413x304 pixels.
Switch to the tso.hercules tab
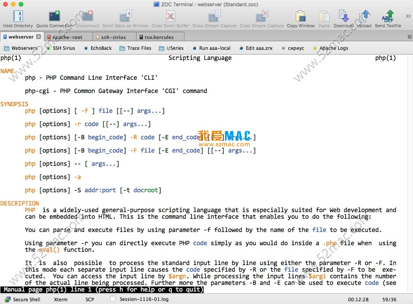click(160, 37)
